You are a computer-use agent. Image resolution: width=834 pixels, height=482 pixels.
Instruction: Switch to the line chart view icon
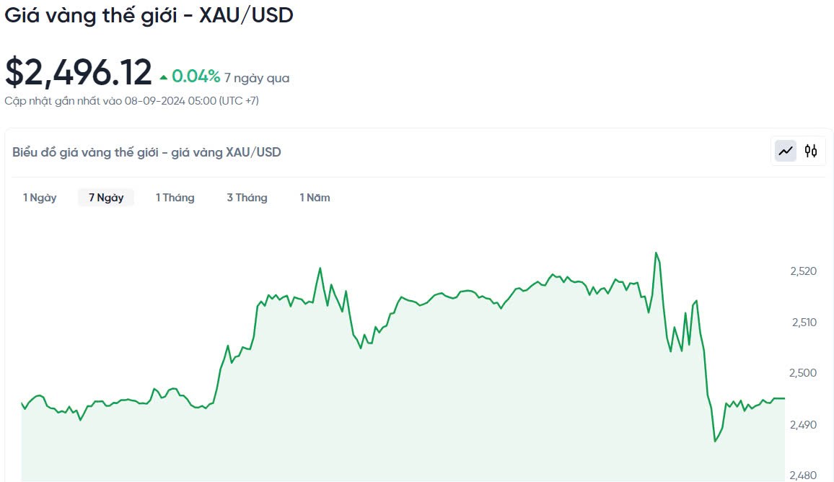[786, 152]
